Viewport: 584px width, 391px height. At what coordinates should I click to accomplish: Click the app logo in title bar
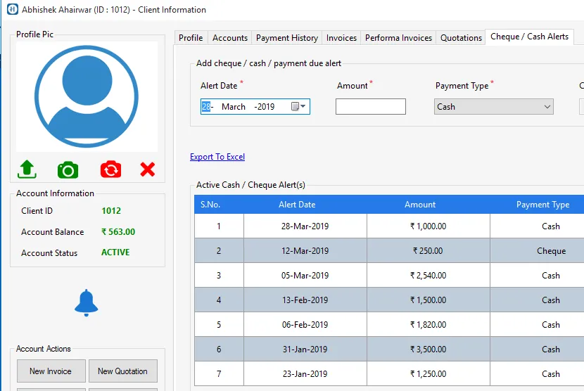[12, 10]
